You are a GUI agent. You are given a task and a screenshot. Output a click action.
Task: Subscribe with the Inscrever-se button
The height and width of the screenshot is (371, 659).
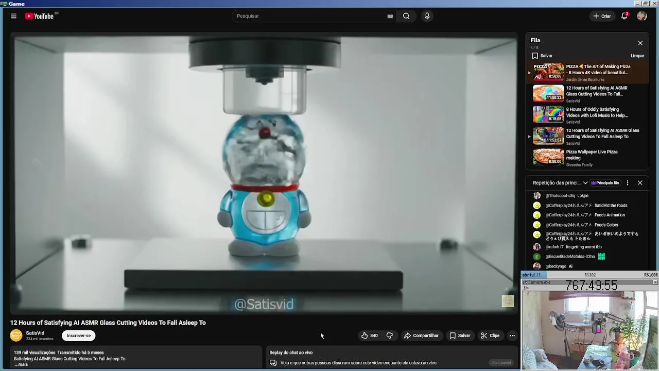pos(79,335)
